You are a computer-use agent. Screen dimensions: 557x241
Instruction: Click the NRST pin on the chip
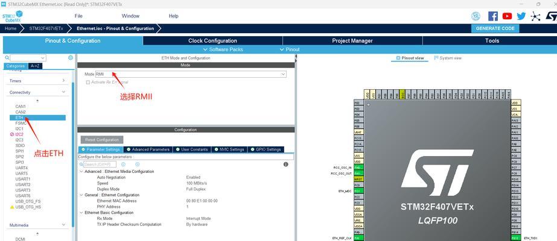click(x=359, y=180)
